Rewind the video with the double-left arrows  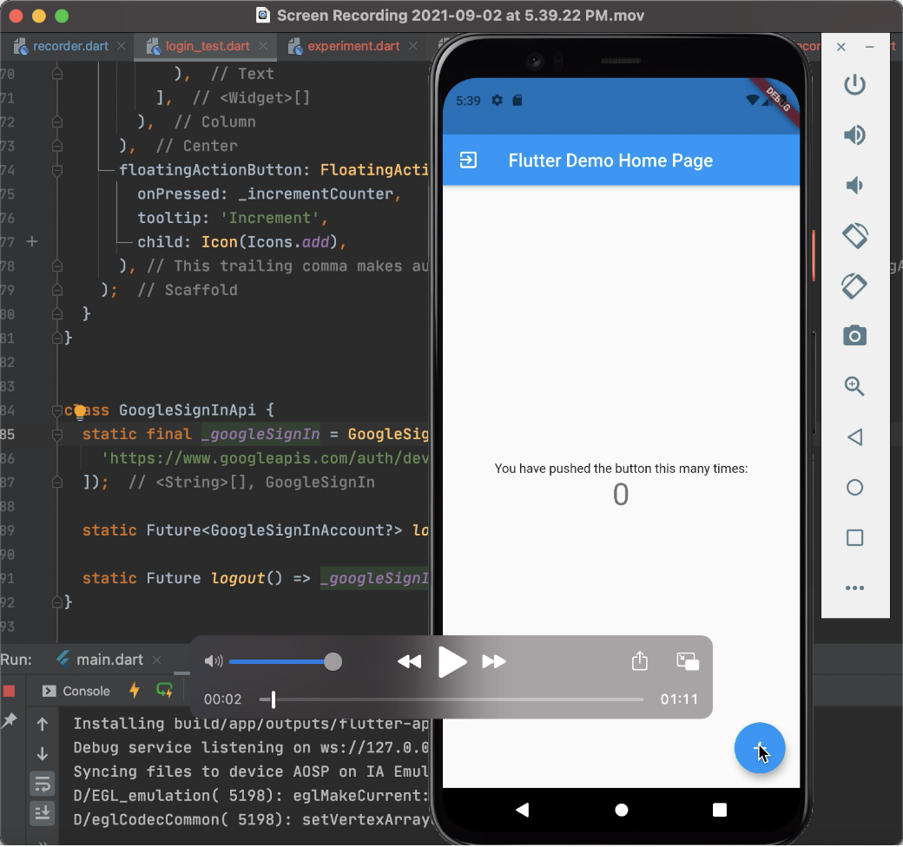point(410,661)
